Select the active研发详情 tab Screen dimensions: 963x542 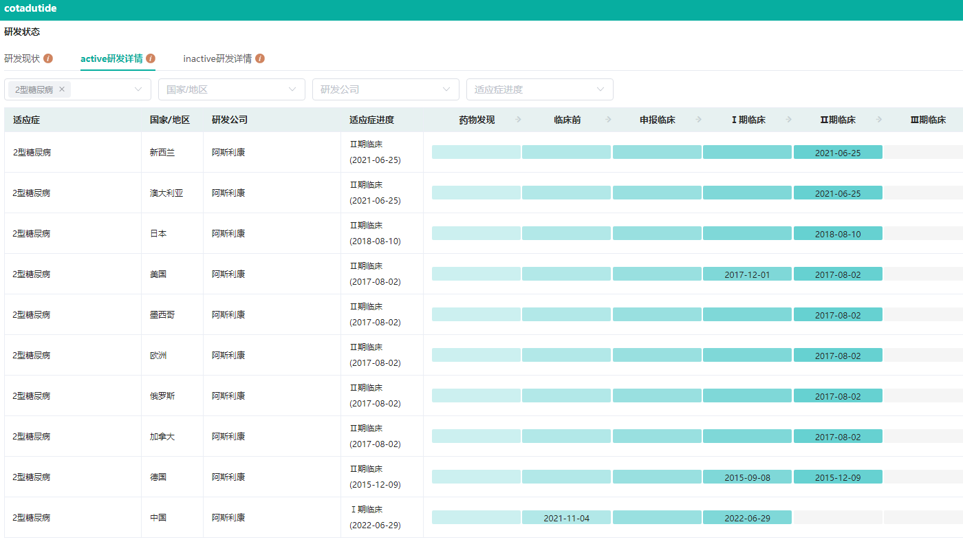(x=111, y=58)
